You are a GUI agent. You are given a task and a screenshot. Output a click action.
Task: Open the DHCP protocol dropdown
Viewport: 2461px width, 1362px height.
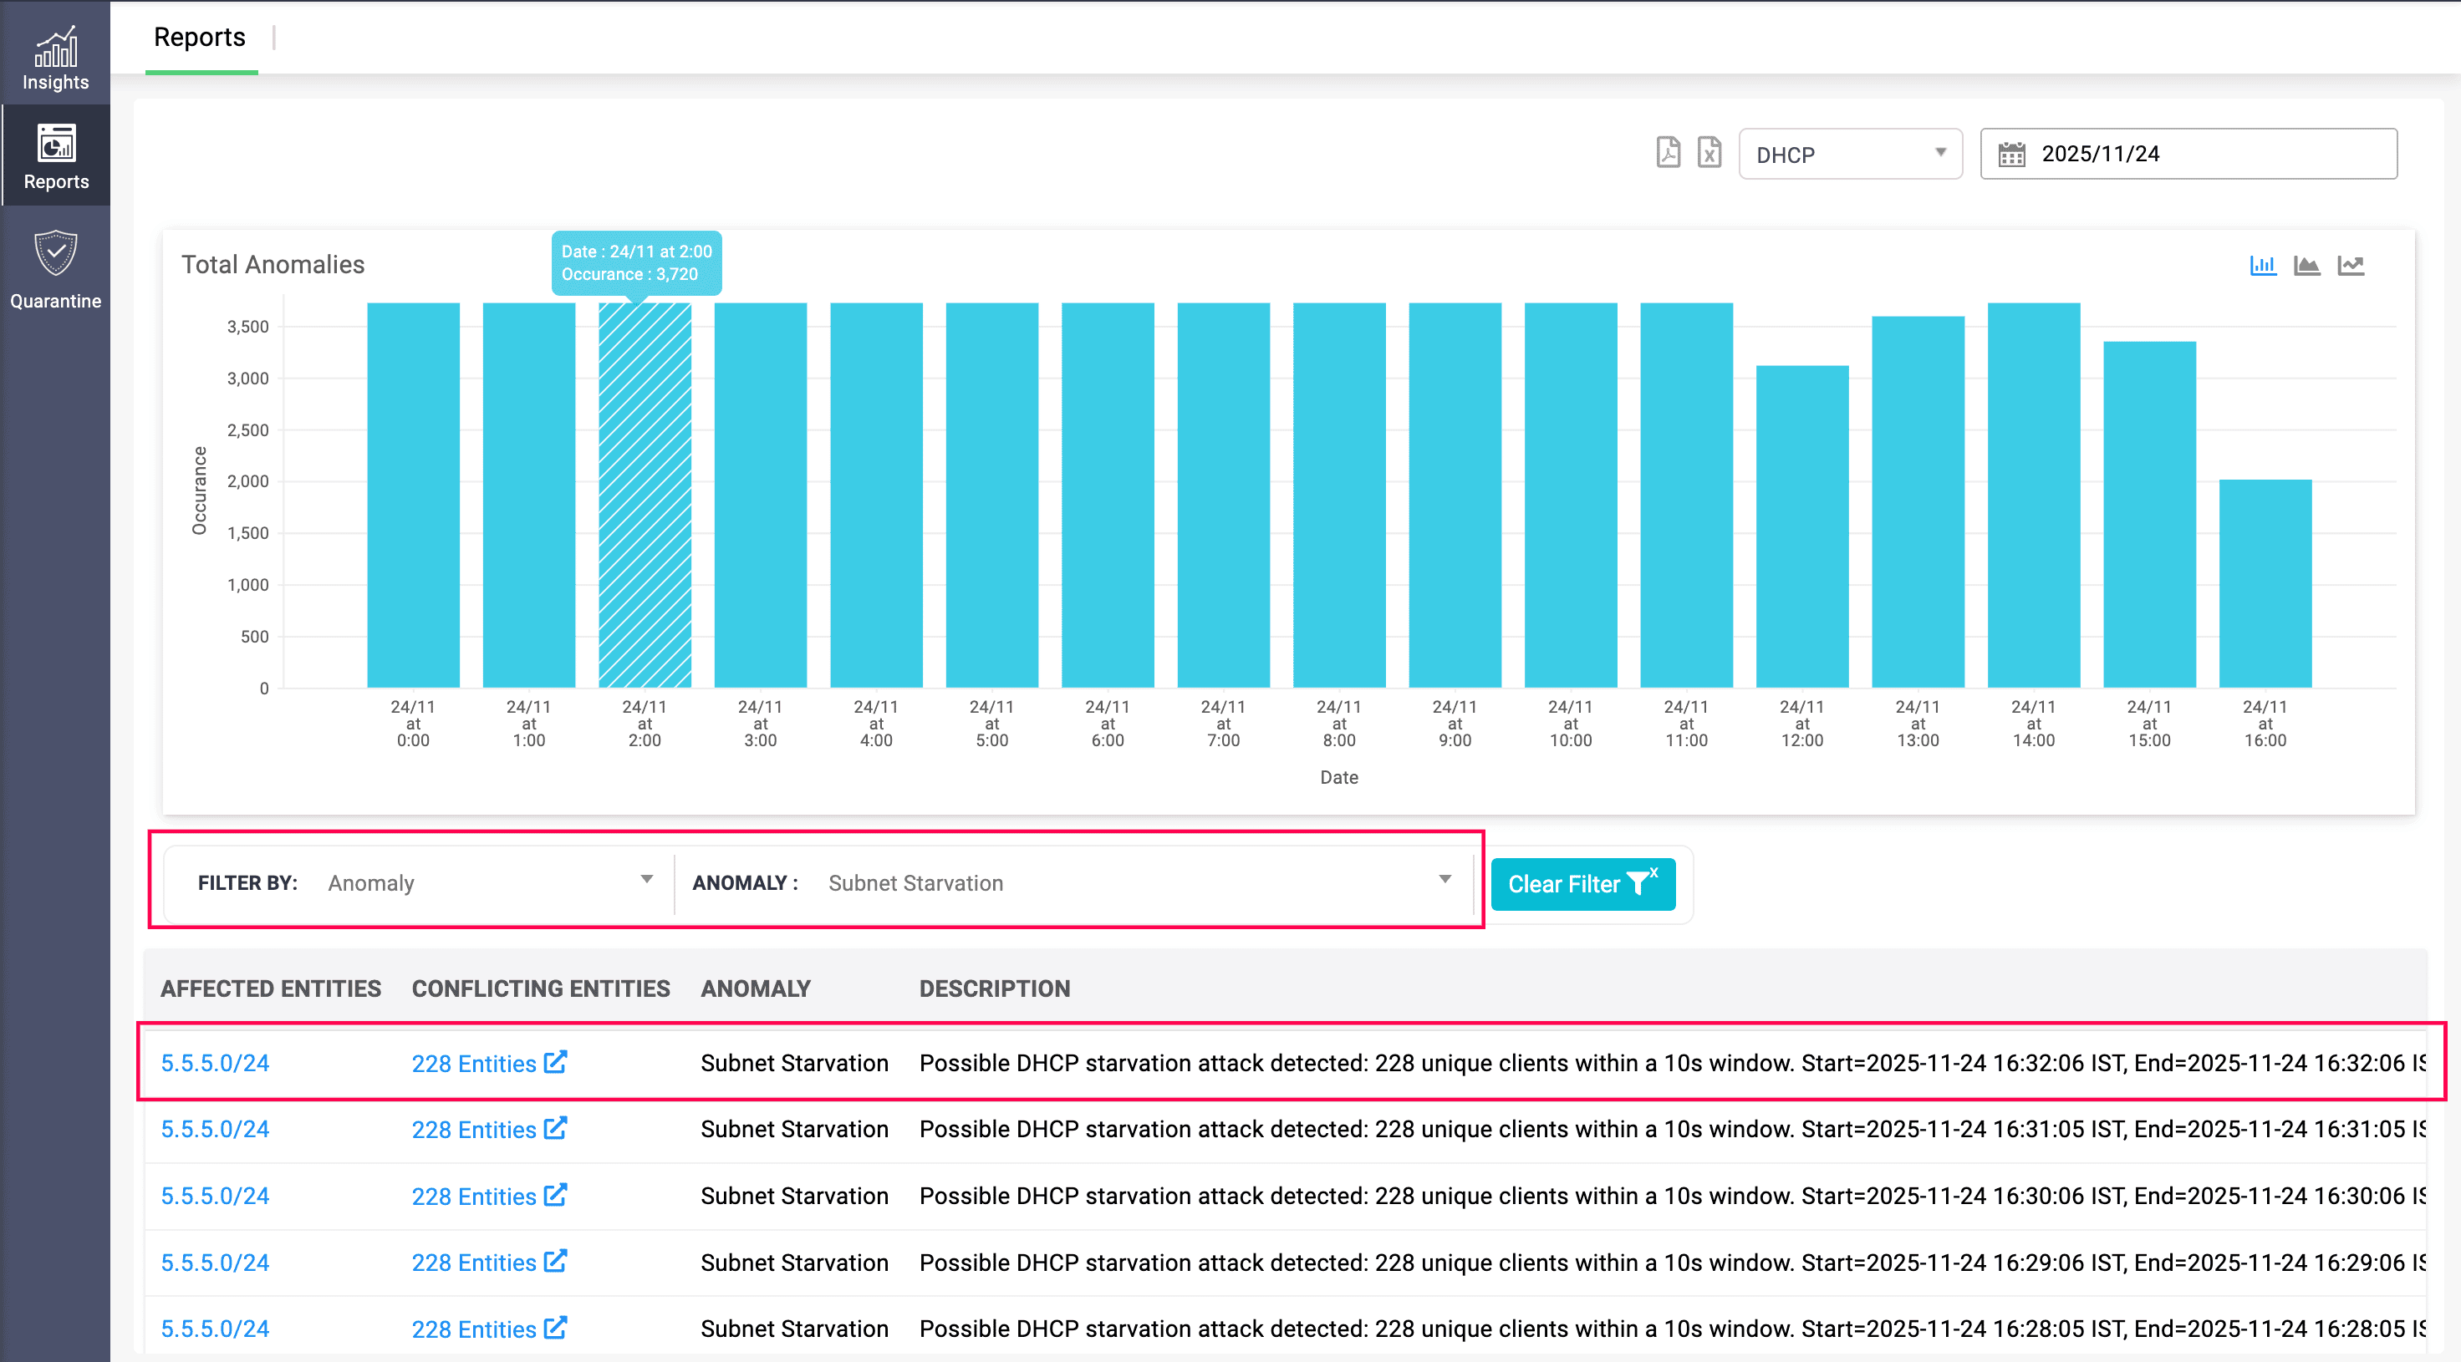pos(1850,153)
